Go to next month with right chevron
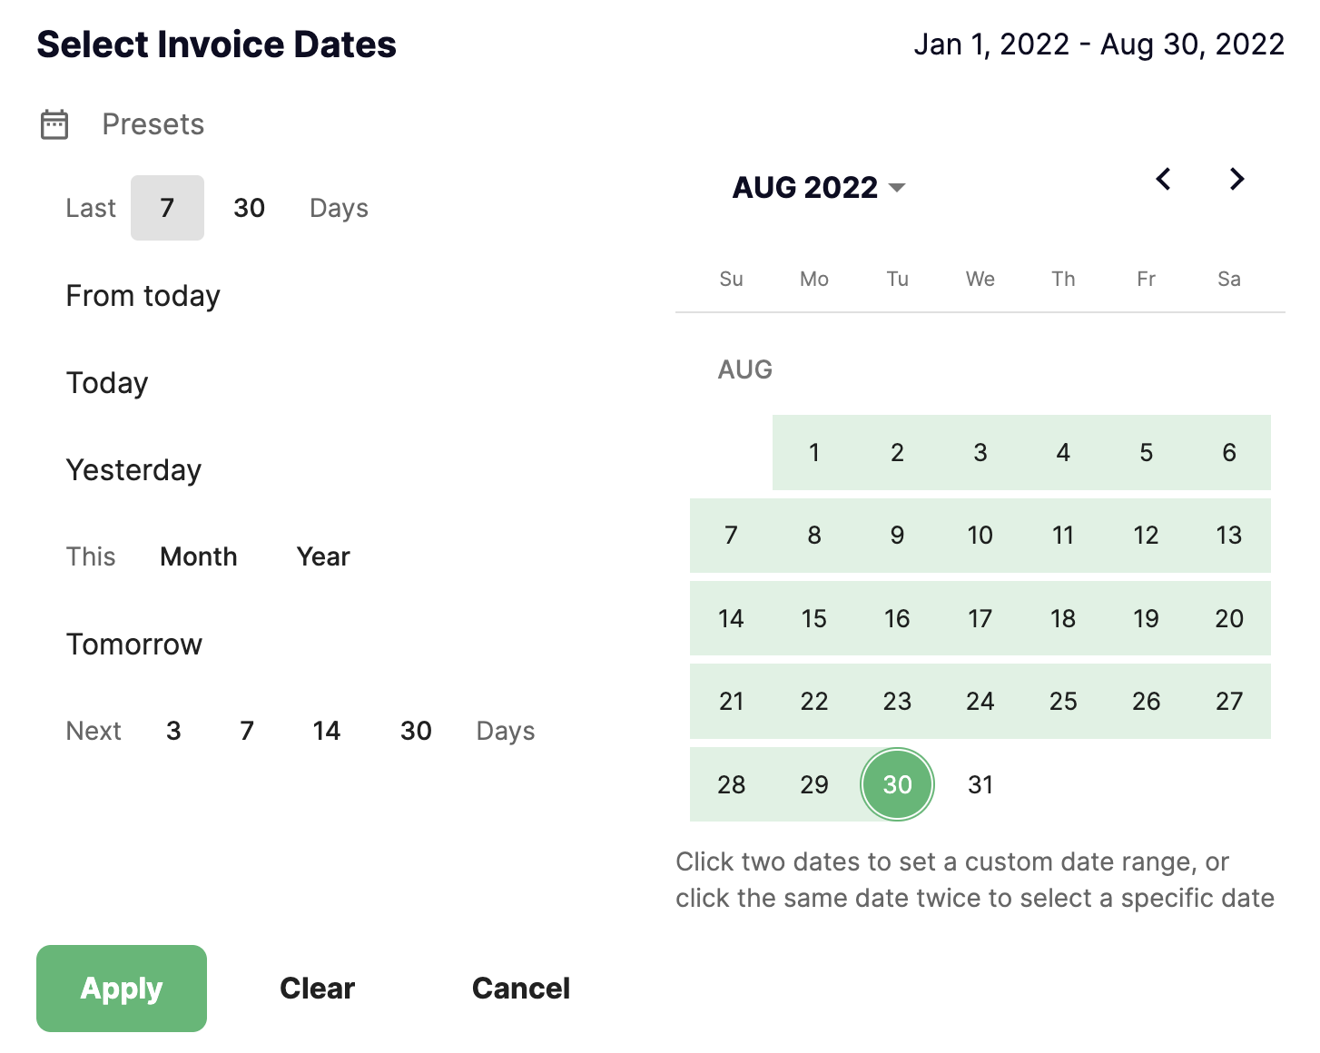 [x=1236, y=179]
